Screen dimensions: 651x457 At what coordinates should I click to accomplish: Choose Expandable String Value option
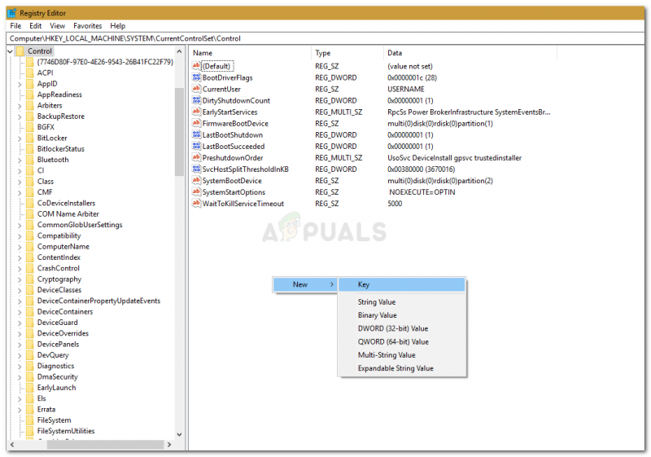pos(401,368)
